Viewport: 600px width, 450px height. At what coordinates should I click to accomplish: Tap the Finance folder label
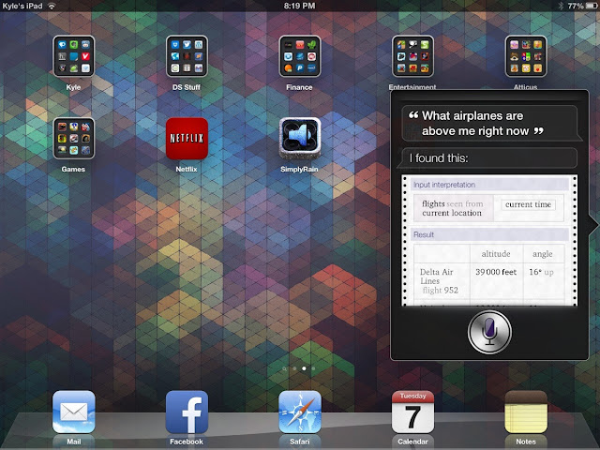point(299,87)
